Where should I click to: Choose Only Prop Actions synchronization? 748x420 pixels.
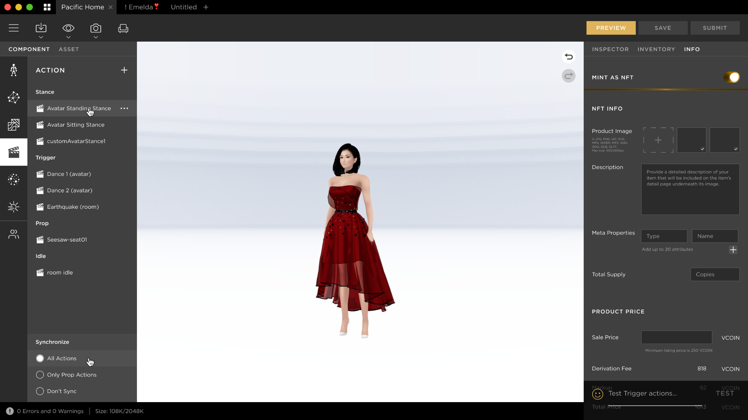coord(40,374)
